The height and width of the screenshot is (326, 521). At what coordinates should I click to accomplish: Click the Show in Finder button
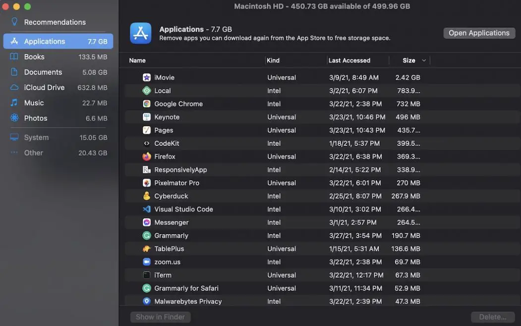[x=160, y=317]
